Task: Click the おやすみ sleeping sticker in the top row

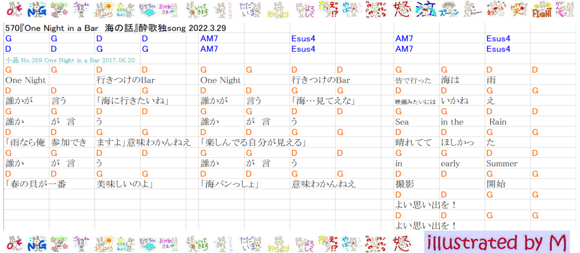Action: 147,10
